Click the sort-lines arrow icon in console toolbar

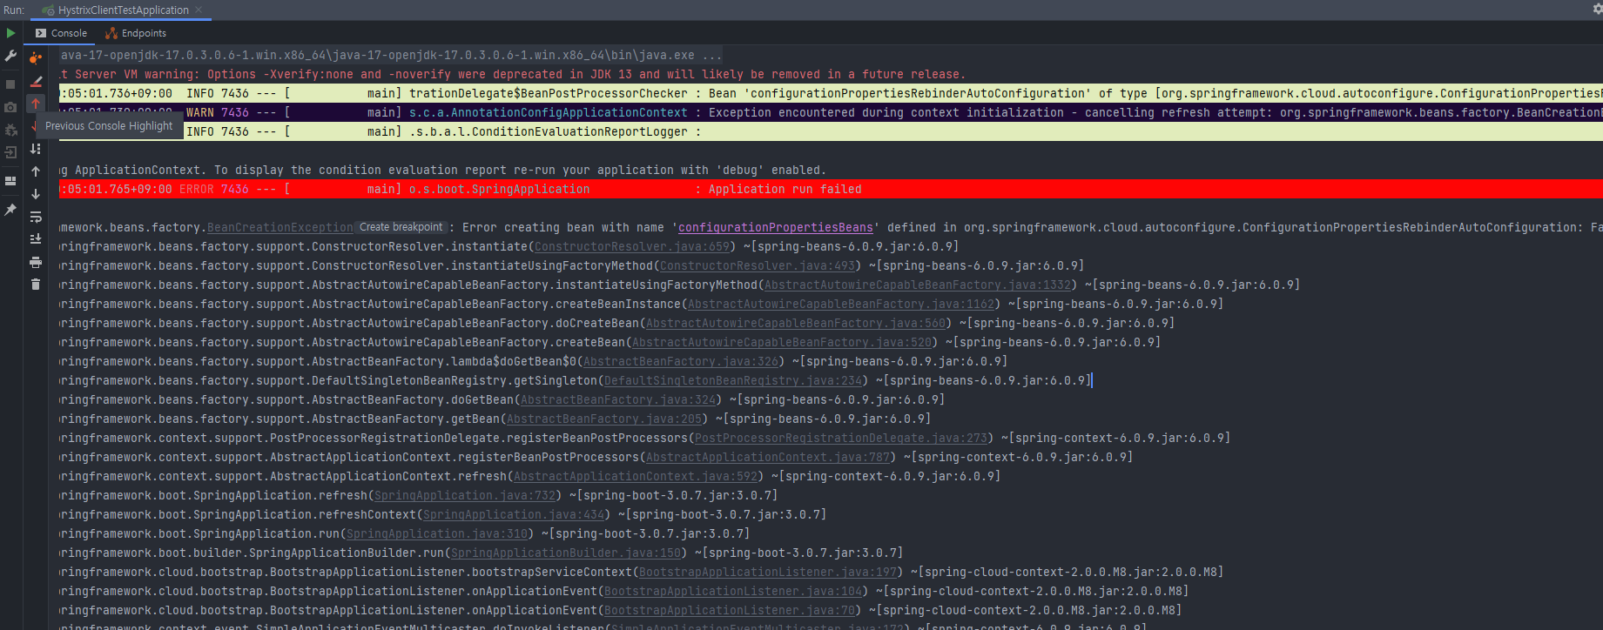click(36, 149)
